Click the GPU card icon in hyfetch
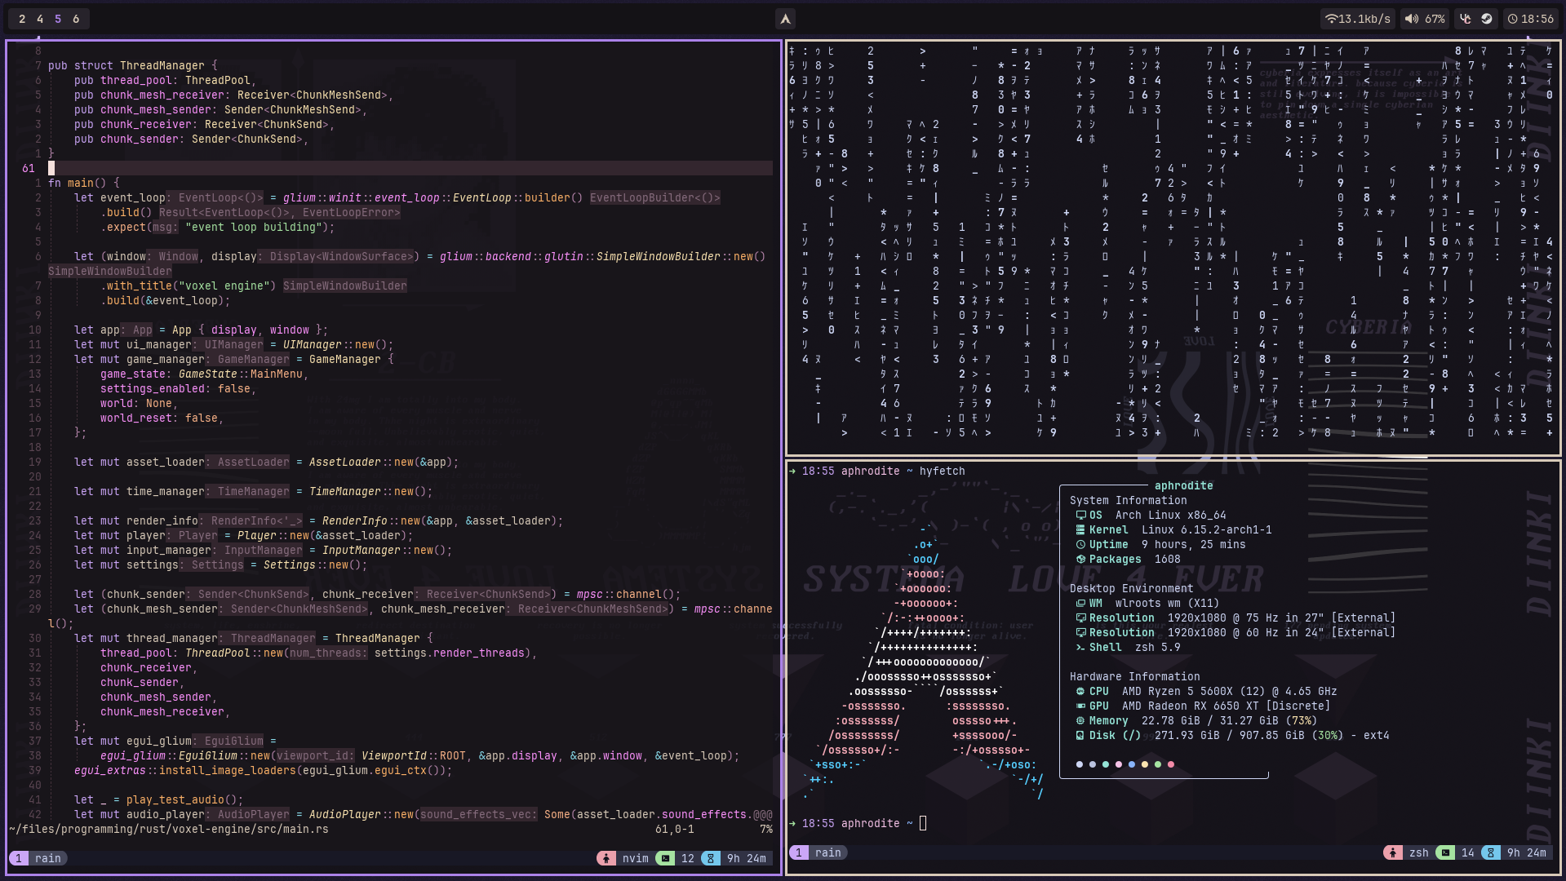Screen dimensions: 1566x881 (x=1080, y=706)
